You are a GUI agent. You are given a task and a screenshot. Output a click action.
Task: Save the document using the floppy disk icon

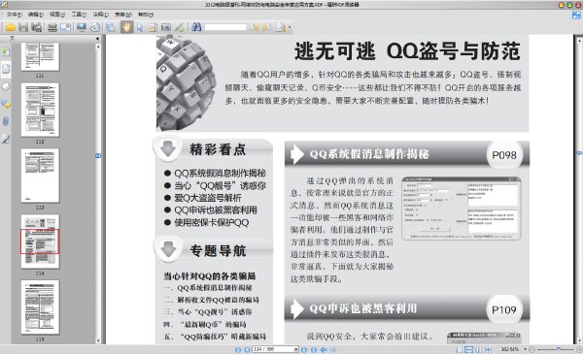pyautogui.click(x=23, y=27)
